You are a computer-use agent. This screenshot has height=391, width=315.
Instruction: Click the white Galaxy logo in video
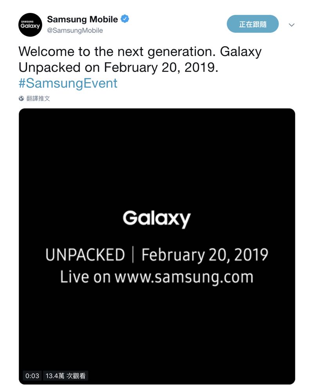pos(157,219)
